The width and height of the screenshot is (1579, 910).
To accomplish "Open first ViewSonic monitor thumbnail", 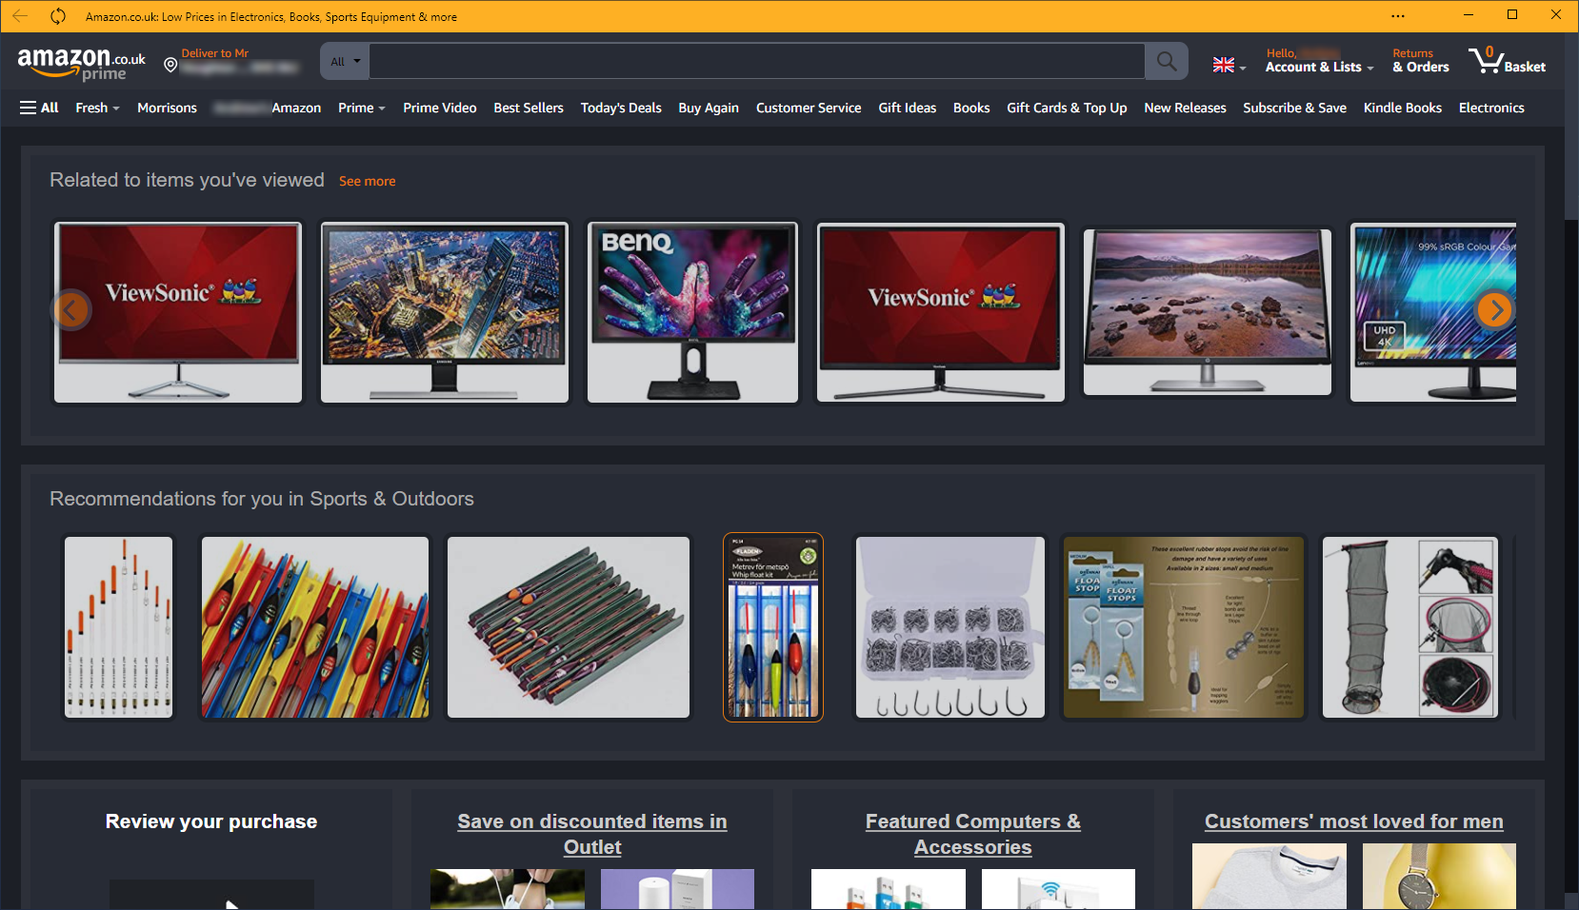I will point(178,312).
